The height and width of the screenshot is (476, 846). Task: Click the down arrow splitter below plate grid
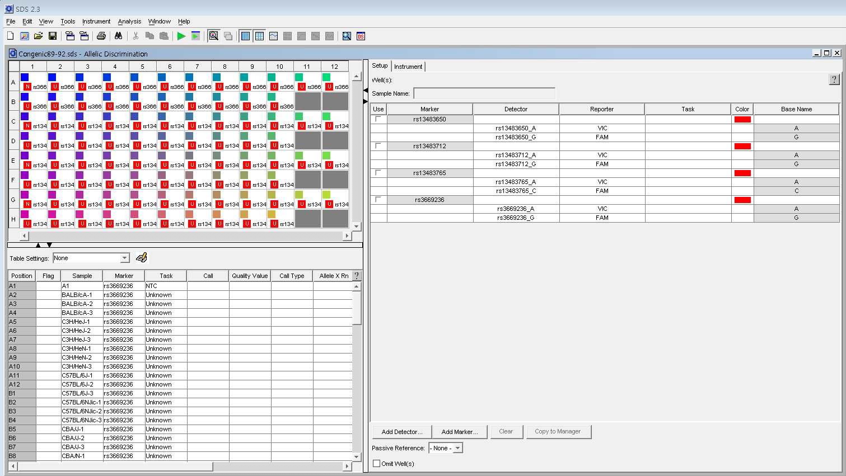pyautogui.click(x=49, y=245)
